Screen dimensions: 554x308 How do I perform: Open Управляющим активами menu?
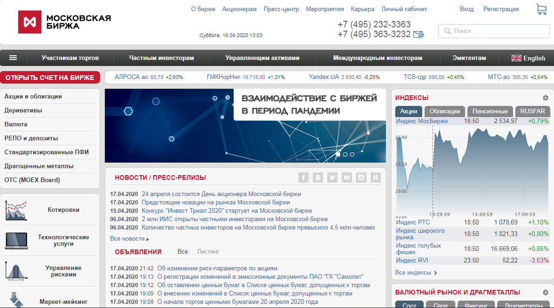263,58
